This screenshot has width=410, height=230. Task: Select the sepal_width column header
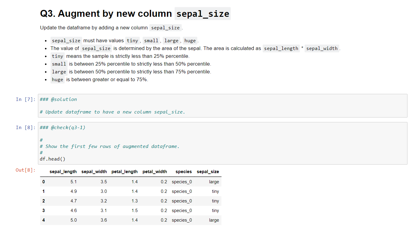click(94, 172)
